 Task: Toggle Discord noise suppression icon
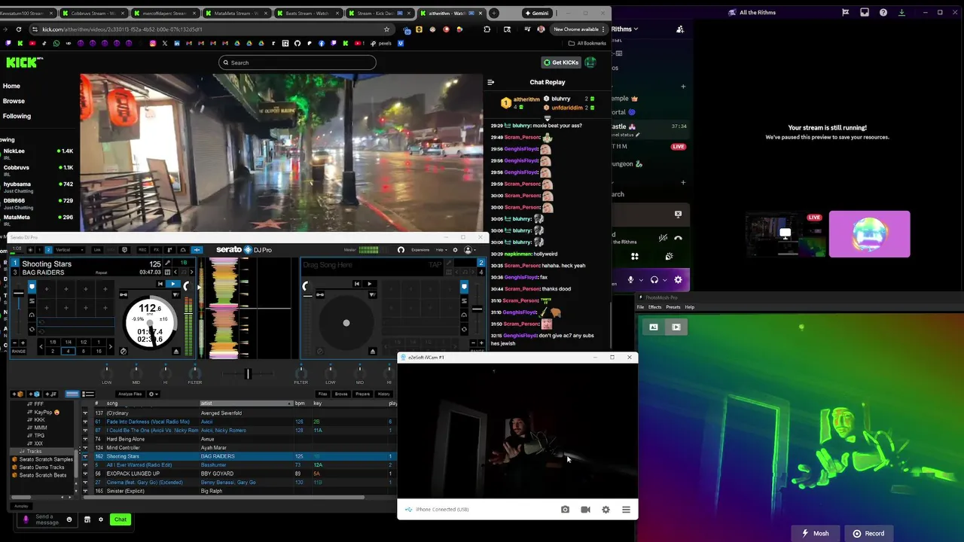tap(663, 238)
